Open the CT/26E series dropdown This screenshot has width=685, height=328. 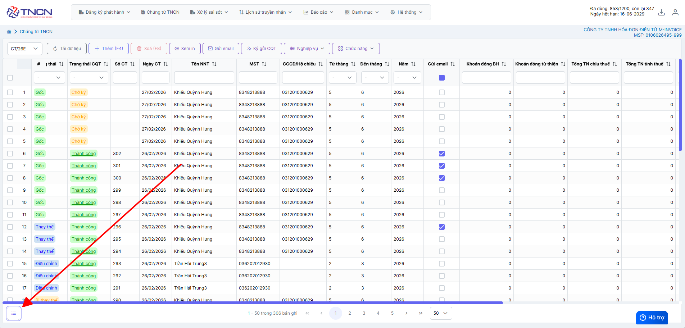[24, 49]
